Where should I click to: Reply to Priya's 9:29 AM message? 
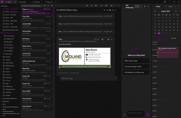pyautogui.click(x=108, y=39)
